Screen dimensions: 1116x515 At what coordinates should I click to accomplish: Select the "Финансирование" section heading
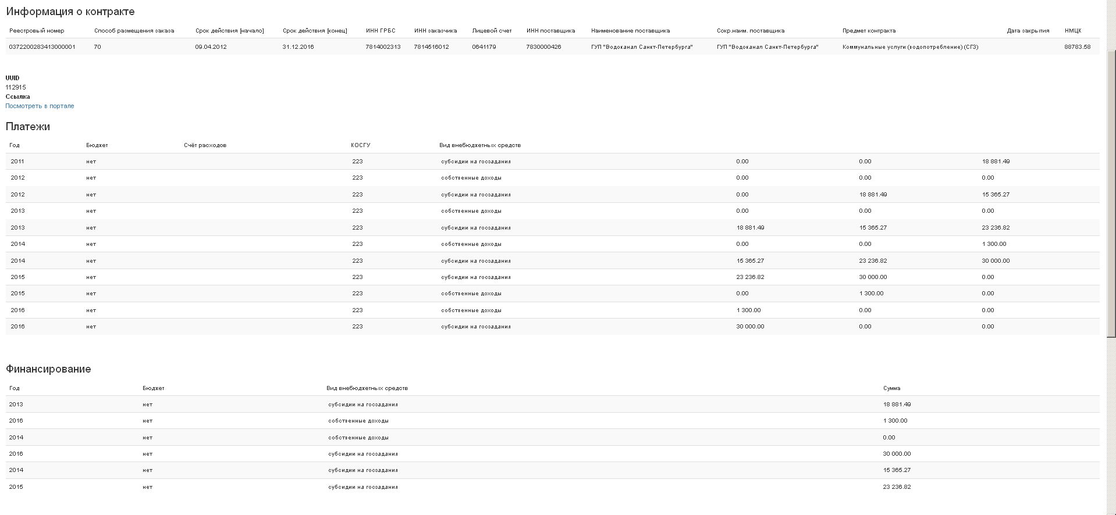tap(48, 369)
